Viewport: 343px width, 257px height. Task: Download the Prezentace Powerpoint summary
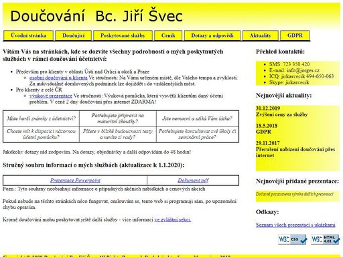tap(75, 180)
